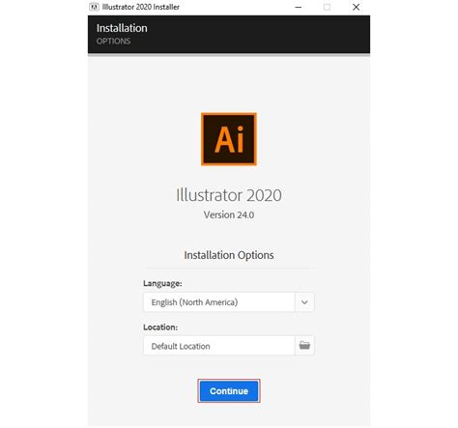Select the English (North America) language field
This screenshot has width=458, height=428.
tap(219, 302)
